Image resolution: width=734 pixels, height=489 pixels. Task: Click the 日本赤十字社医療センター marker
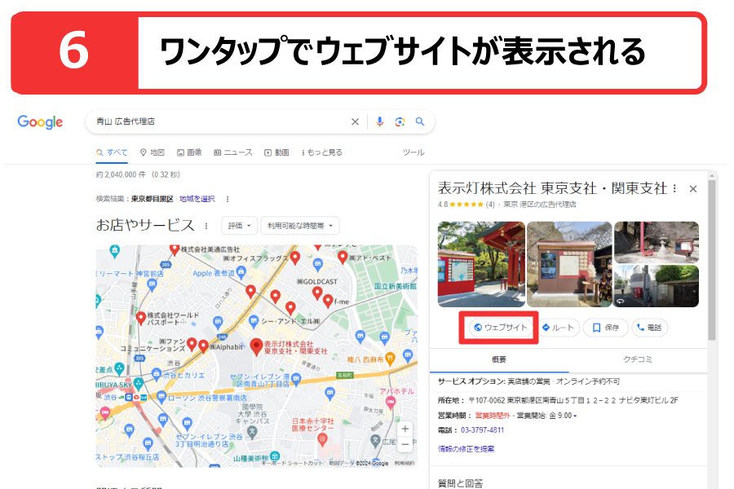tap(321, 439)
